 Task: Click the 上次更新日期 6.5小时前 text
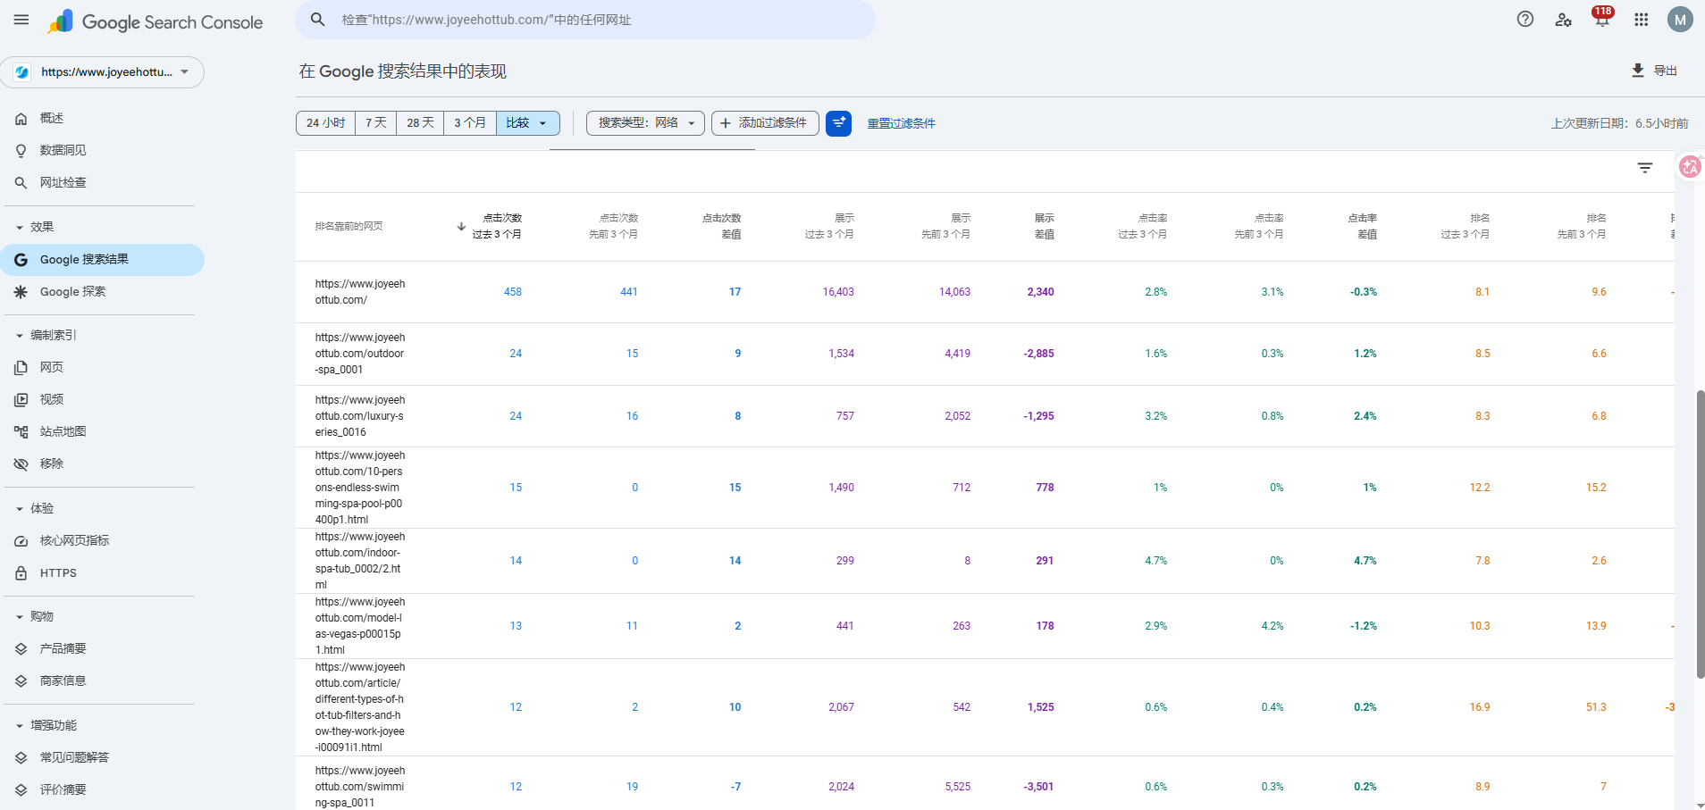1620,123
